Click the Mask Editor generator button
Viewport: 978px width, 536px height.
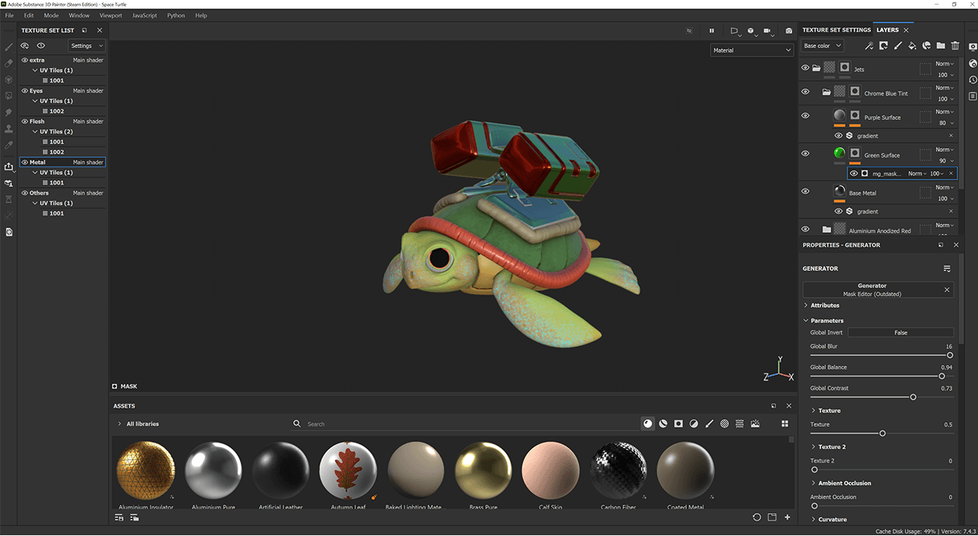[872, 289]
